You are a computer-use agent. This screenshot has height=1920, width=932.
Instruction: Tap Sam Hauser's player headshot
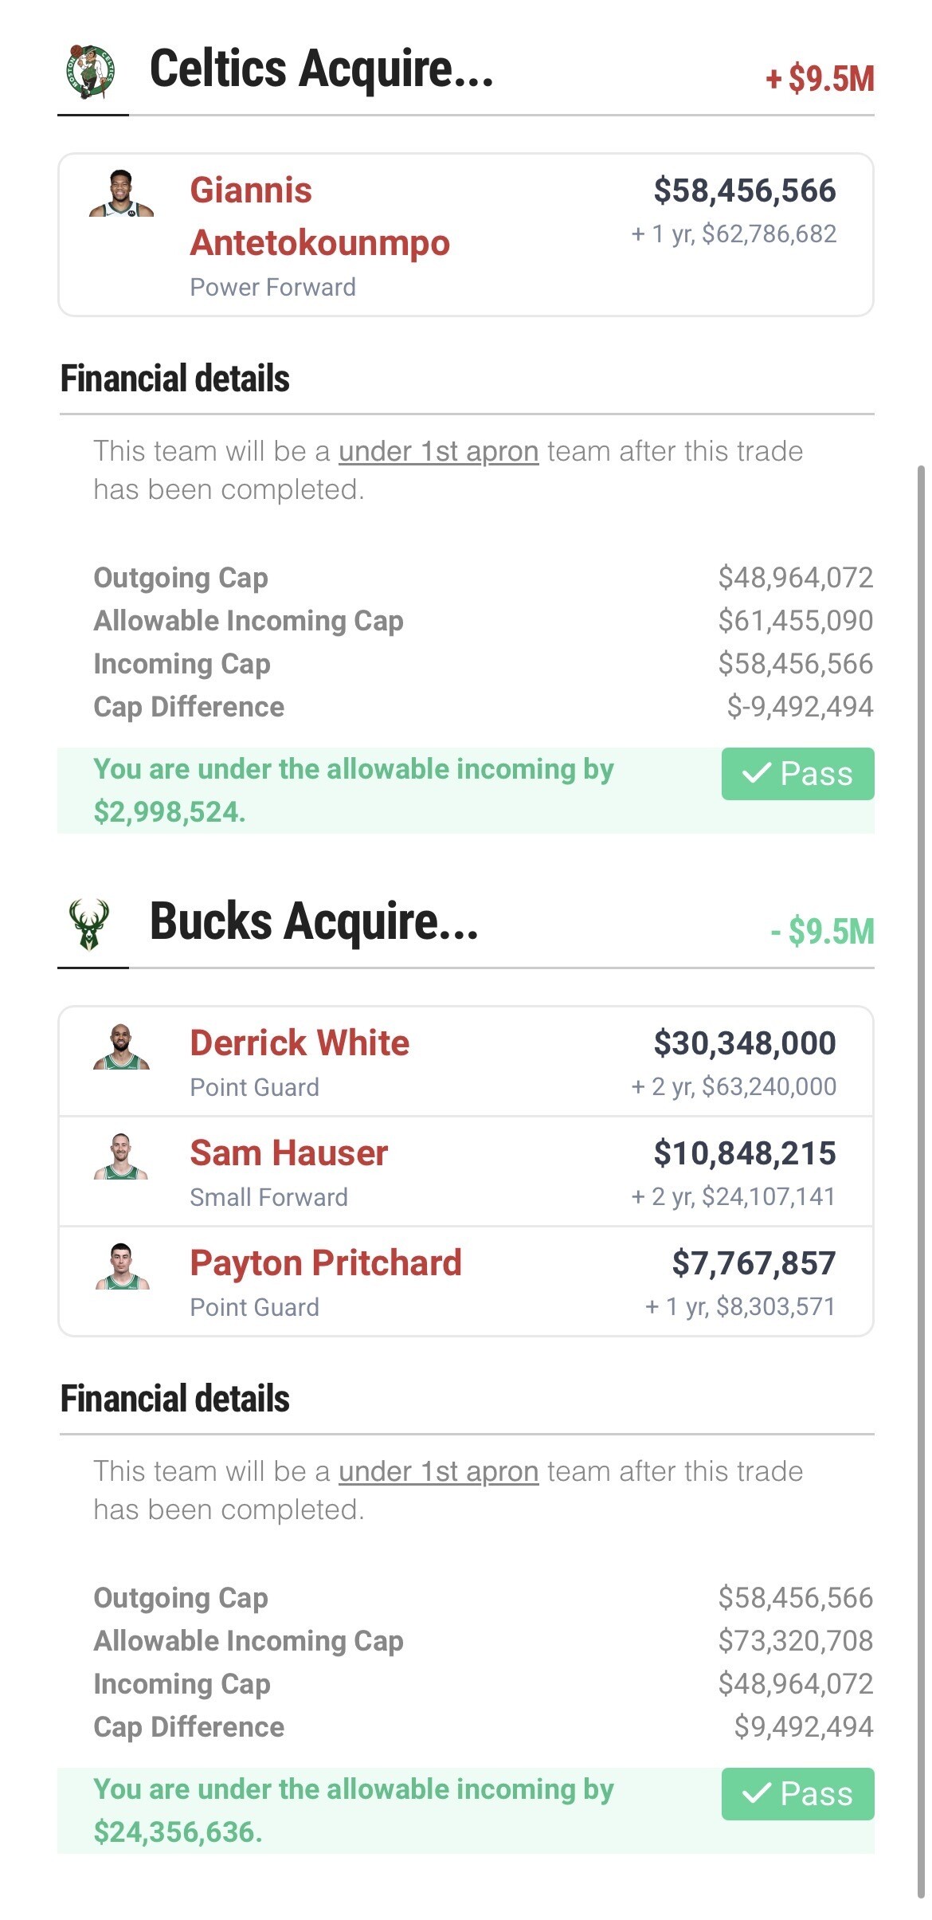coord(121,1157)
